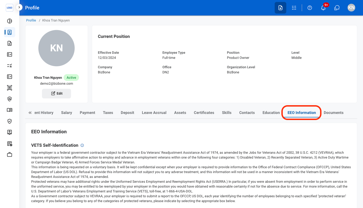Open the briefcase icon in sidebar
The height and width of the screenshot is (208, 363).
[9, 155]
